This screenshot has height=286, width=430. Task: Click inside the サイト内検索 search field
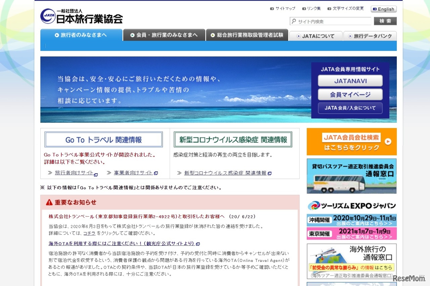click(329, 21)
